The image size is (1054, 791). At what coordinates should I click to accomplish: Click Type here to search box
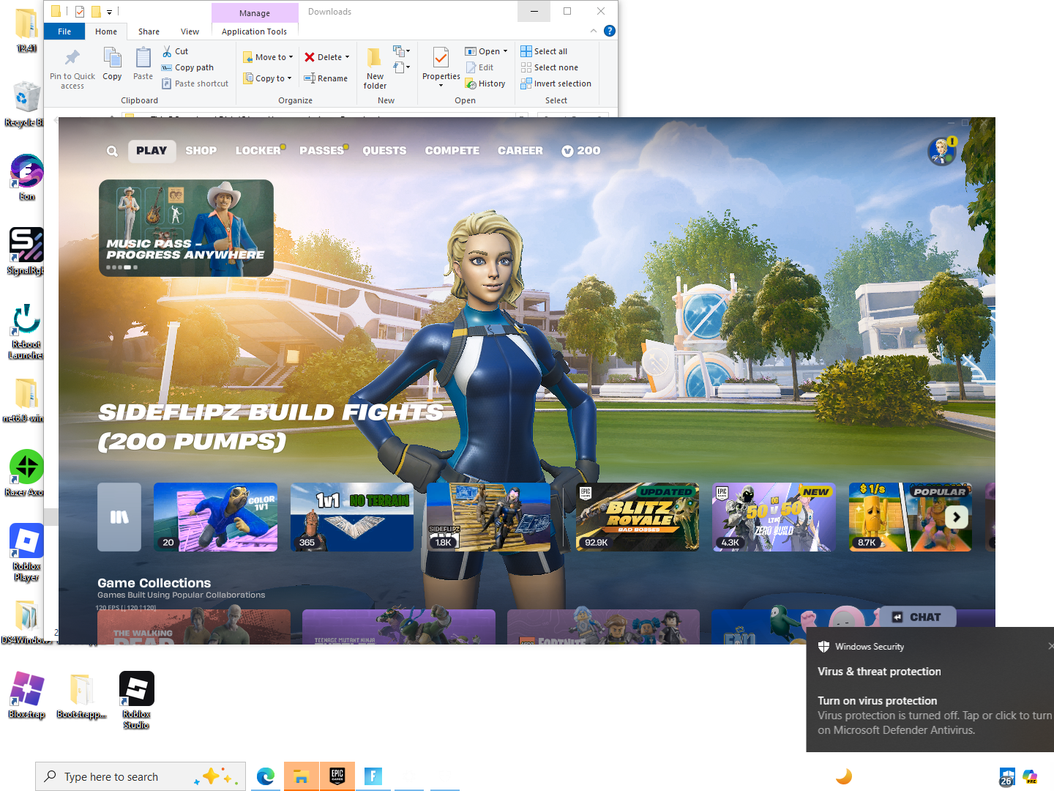coord(141,776)
